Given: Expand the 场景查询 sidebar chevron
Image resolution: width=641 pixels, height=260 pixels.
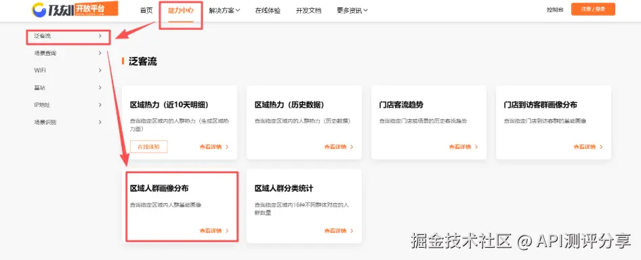Looking at the screenshot, I should pos(100,53).
